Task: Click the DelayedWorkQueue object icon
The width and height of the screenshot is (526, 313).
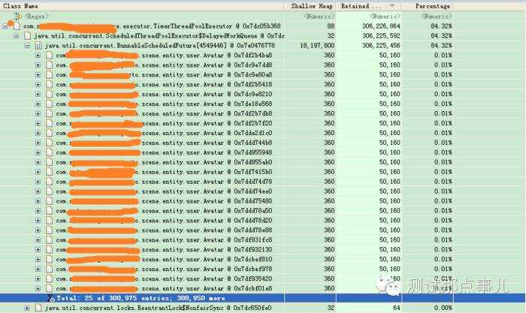Action: click(x=28, y=35)
